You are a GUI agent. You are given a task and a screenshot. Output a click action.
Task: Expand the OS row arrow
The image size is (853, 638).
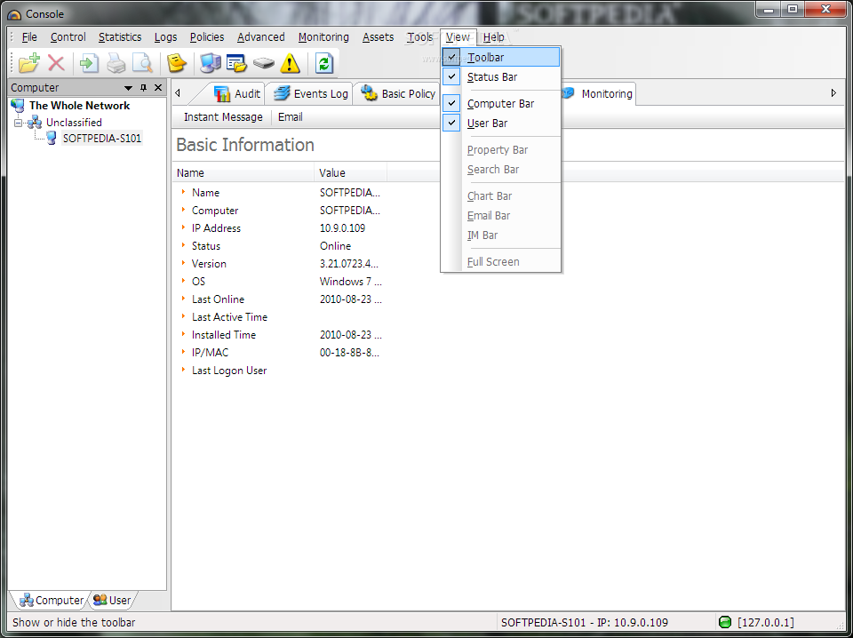click(x=183, y=281)
